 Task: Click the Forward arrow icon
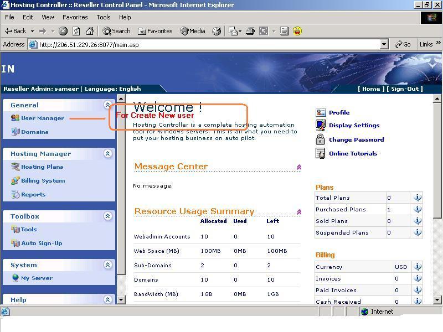coord(43,31)
